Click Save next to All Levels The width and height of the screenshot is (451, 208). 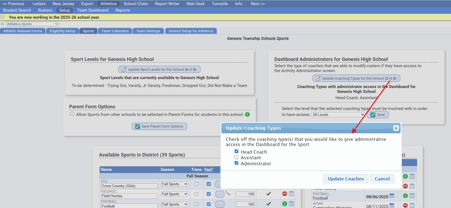tap(378, 115)
